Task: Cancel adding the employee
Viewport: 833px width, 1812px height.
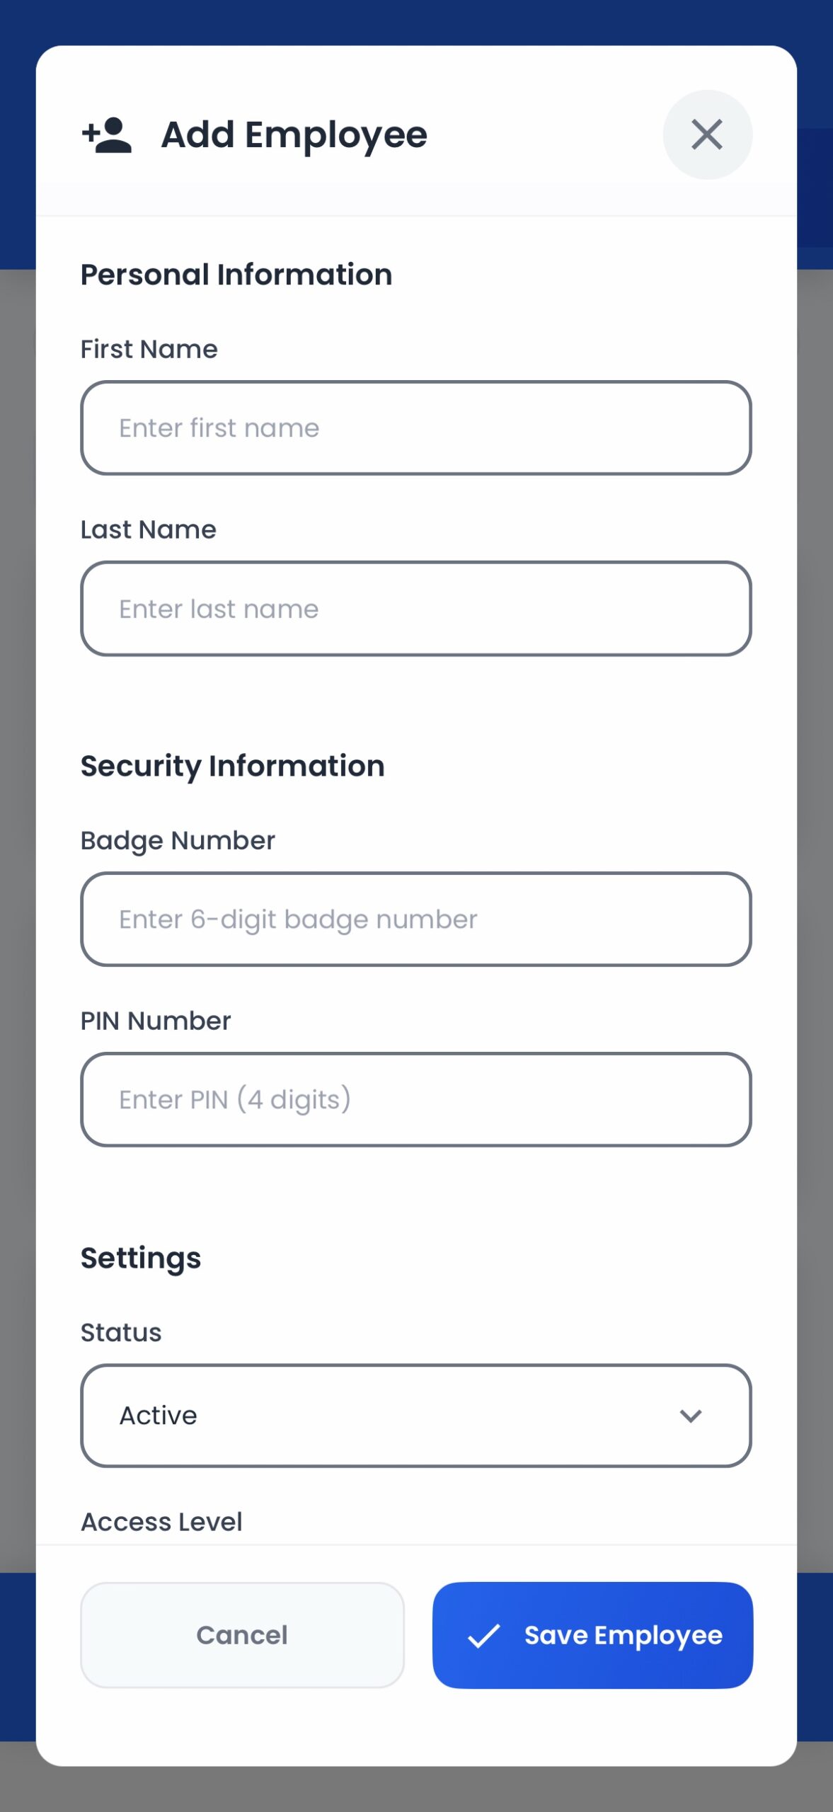Action: click(242, 1635)
